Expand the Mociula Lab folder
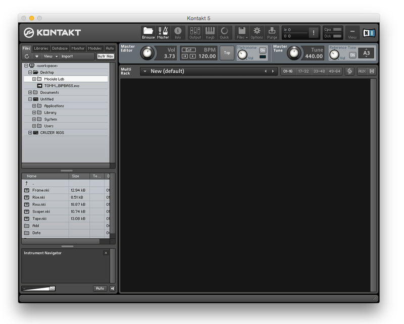Screen dimensions: 404x324 [34, 79]
